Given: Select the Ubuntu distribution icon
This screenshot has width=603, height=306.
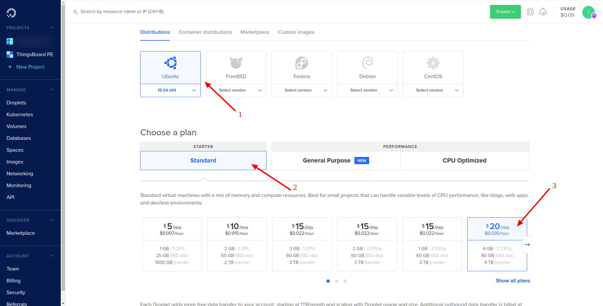Looking at the screenshot, I should (170, 63).
